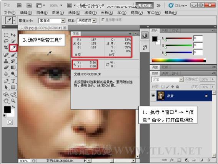
Task: Toggle lock image pixels
Action: 168,87
